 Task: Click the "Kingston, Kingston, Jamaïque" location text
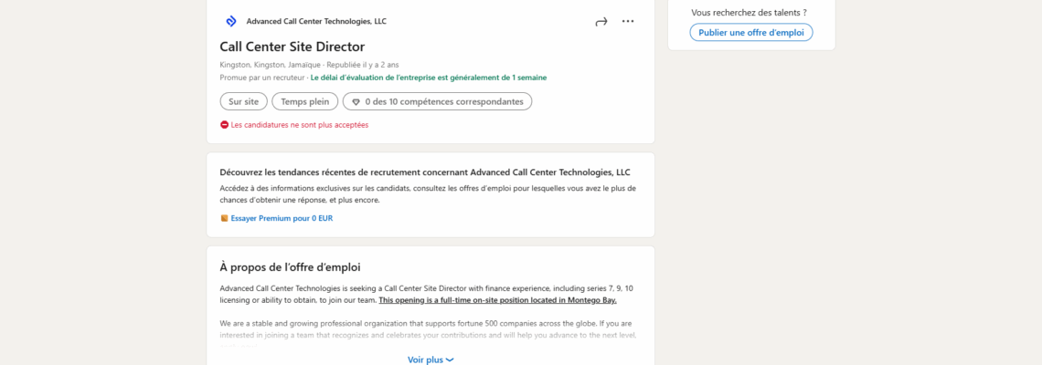point(271,65)
